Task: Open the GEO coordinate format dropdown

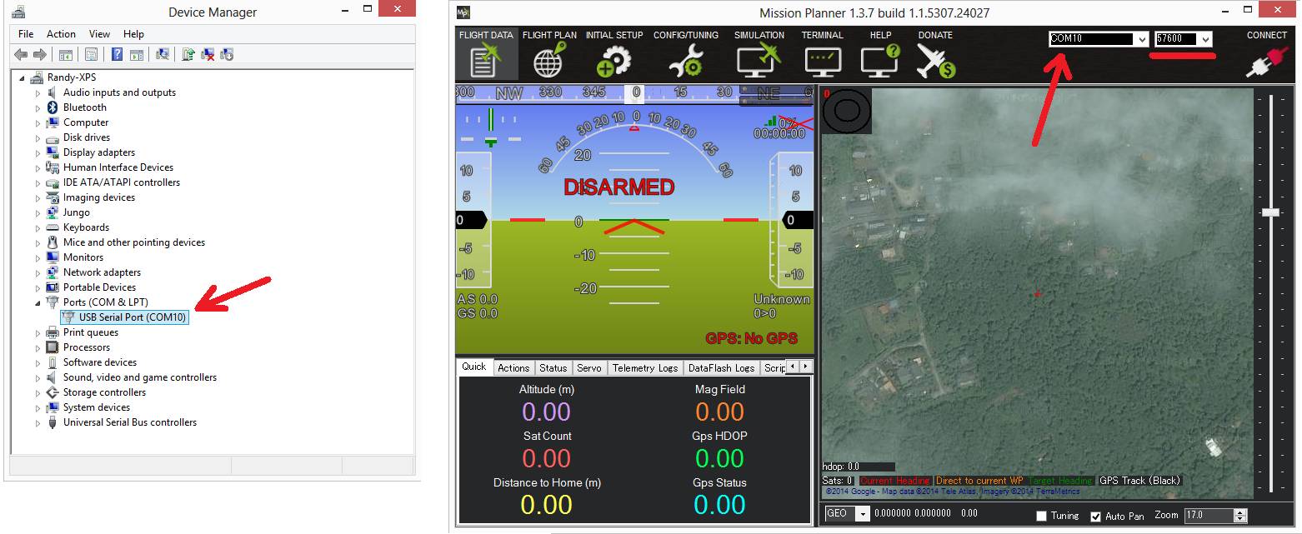Action: click(862, 514)
